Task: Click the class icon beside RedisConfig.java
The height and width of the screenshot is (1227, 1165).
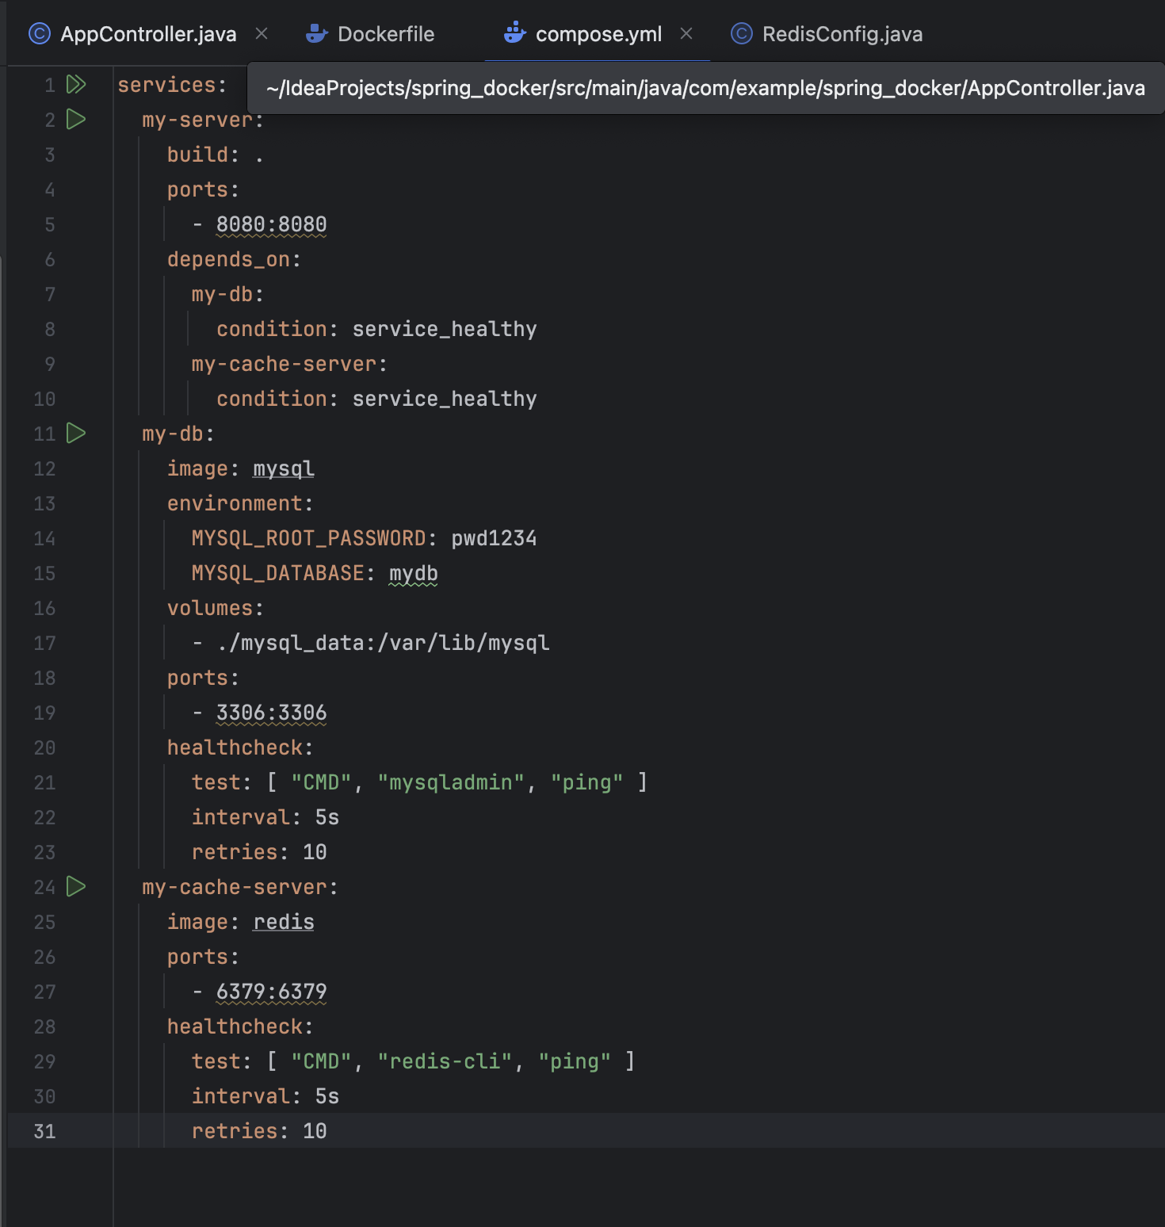Action: pyautogui.click(x=740, y=33)
